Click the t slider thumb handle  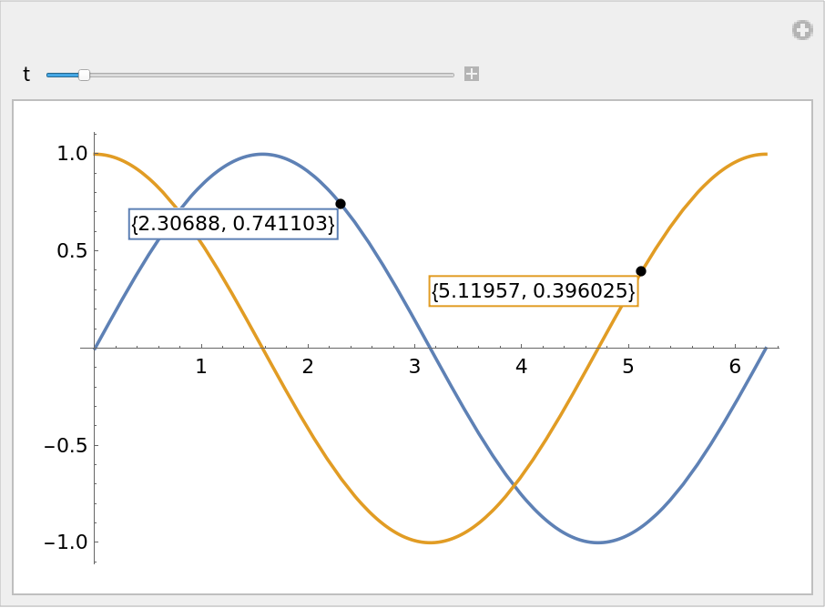(84, 75)
